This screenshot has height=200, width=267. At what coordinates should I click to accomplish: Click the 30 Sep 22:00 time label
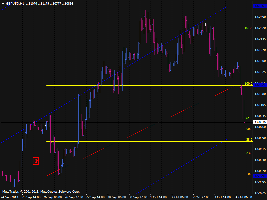[x=138, y=197]
